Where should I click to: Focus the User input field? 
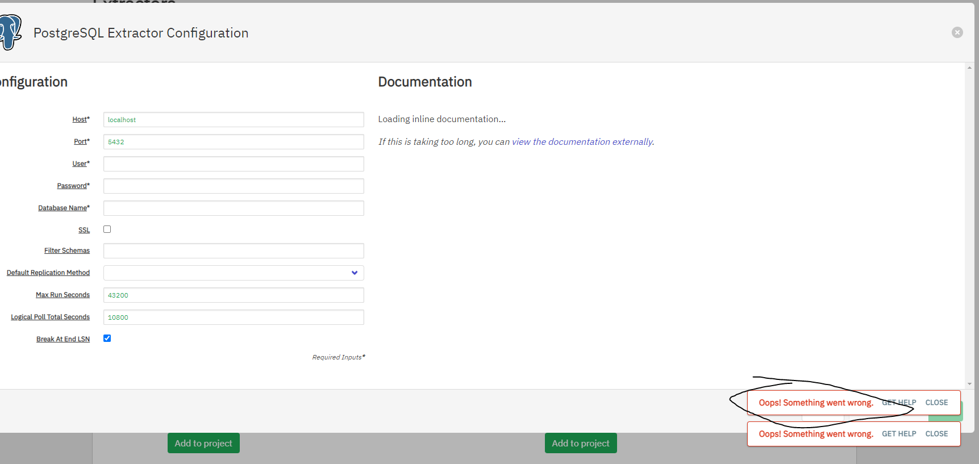point(234,164)
